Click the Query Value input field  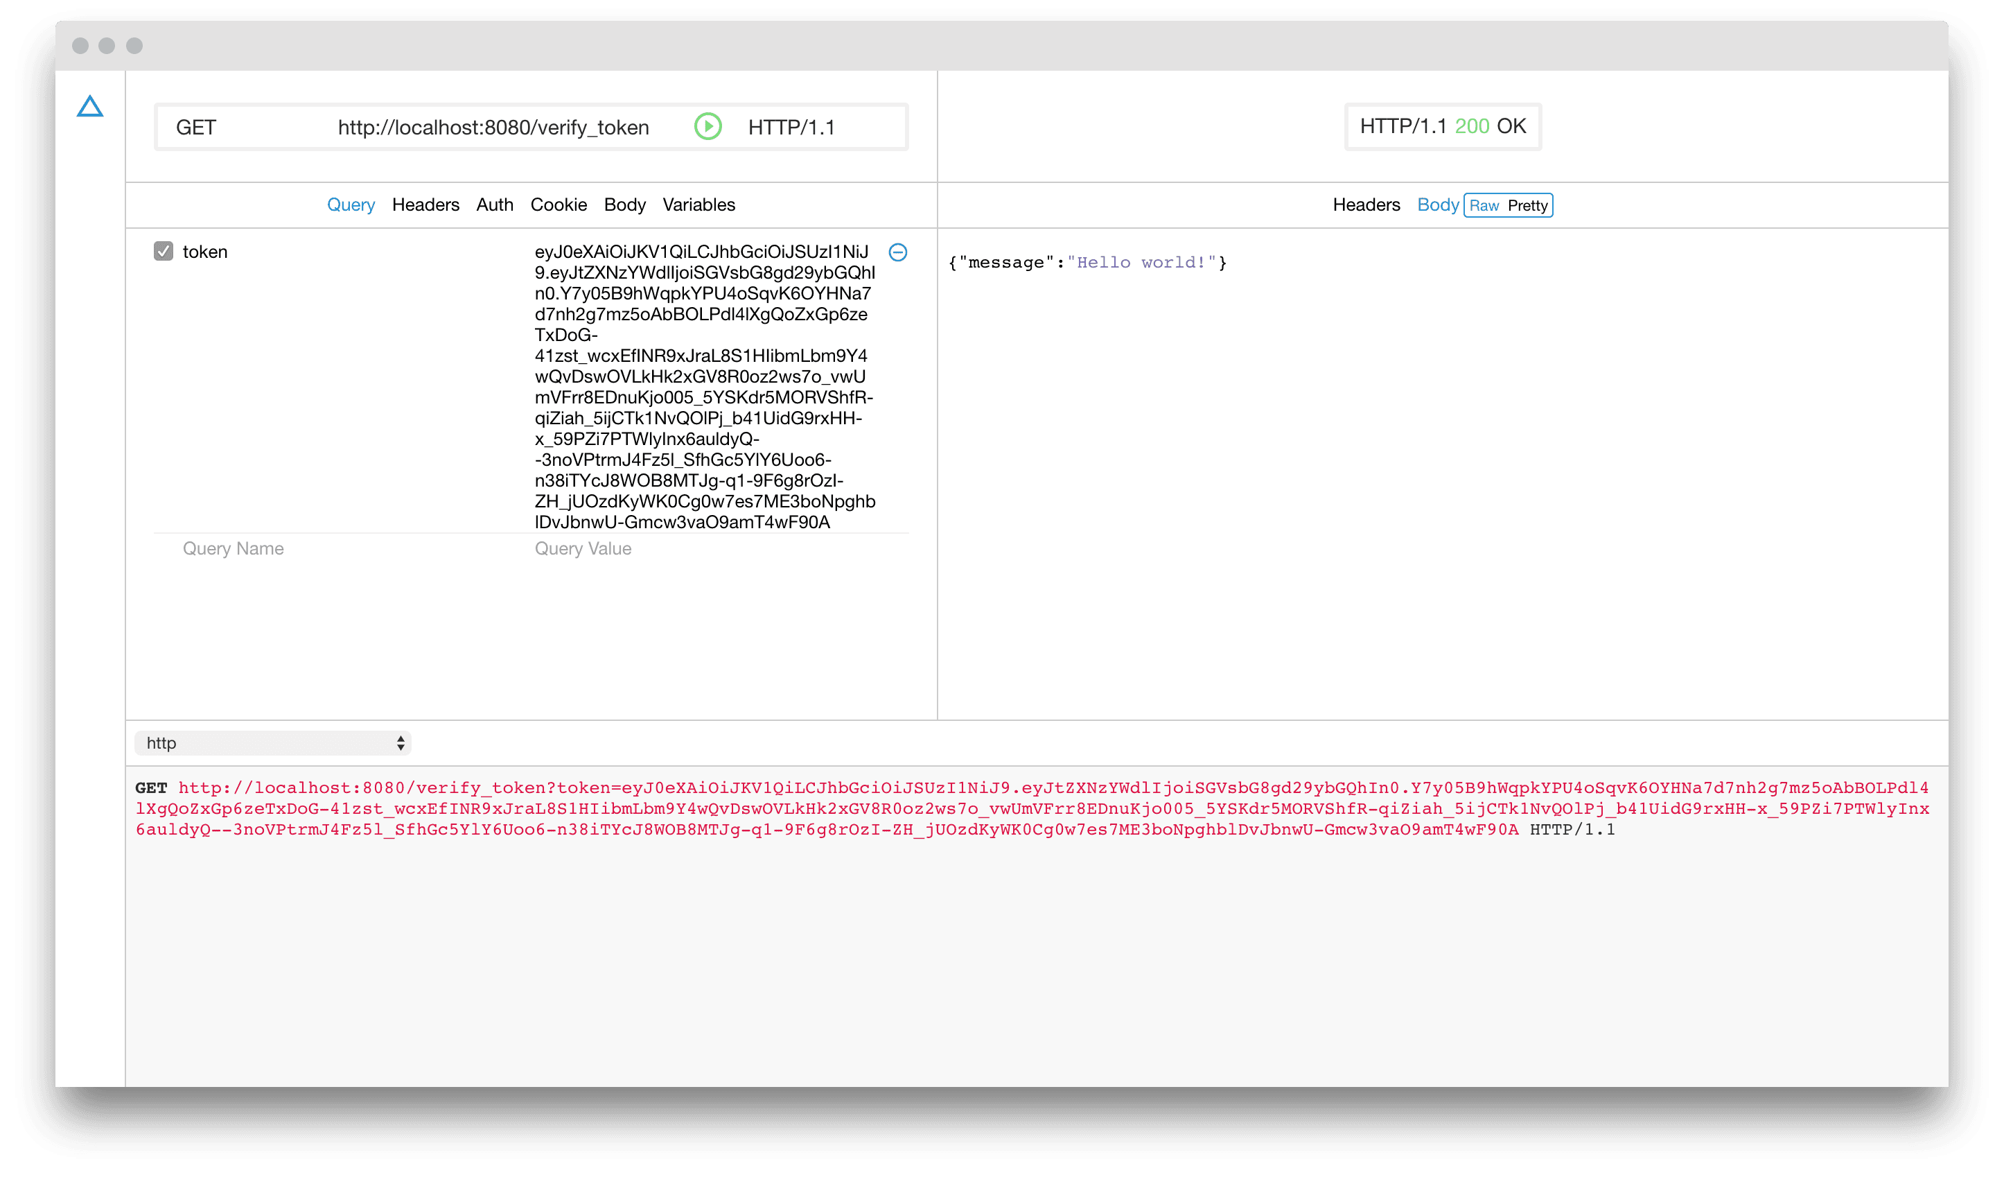point(583,549)
